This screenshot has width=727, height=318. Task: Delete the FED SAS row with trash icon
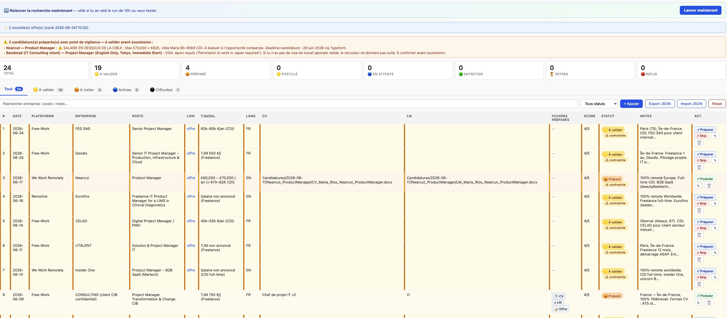(x=699, y=143)
